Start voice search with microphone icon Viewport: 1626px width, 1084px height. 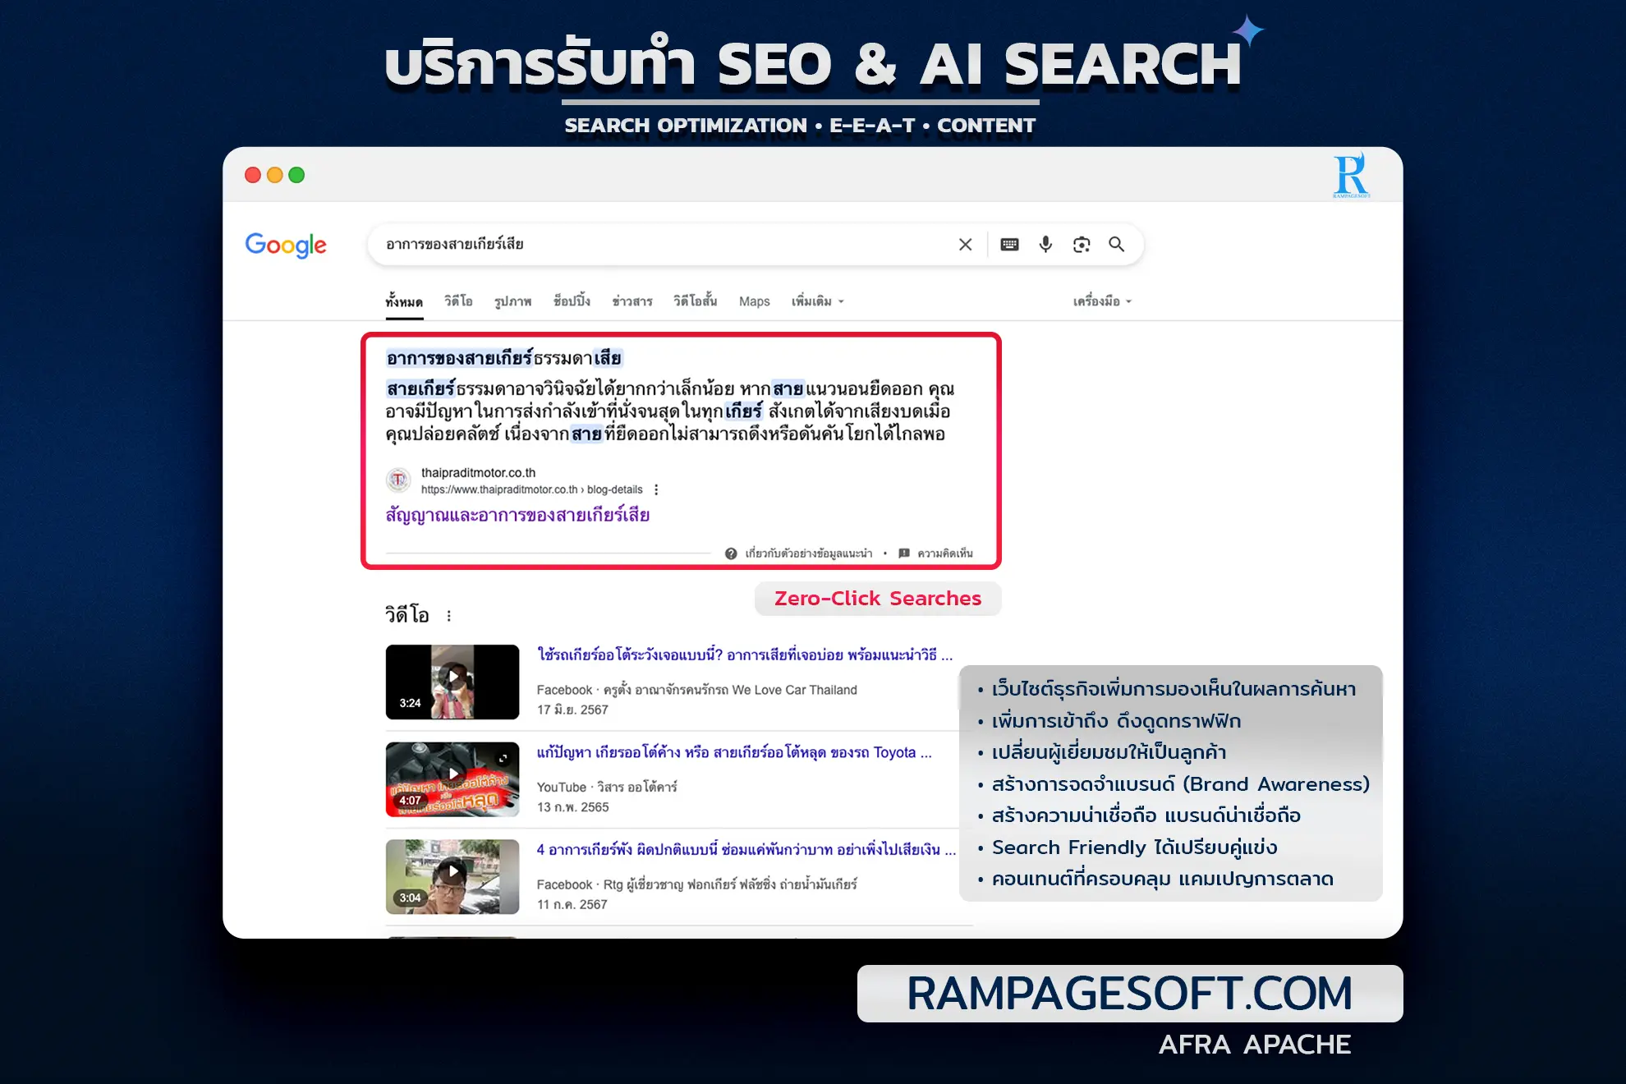(x=1045, y=245)
